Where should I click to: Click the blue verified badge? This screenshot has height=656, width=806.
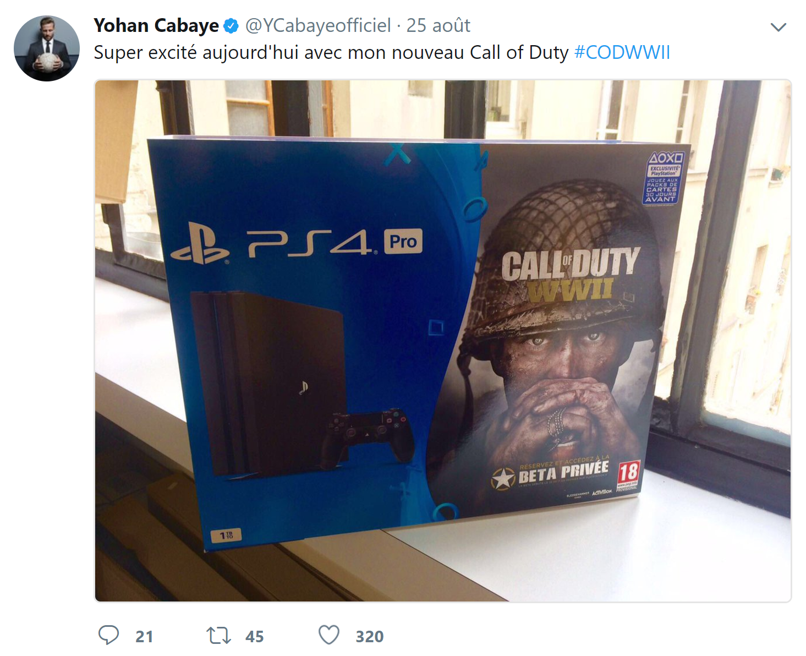[x=231, y=25]
